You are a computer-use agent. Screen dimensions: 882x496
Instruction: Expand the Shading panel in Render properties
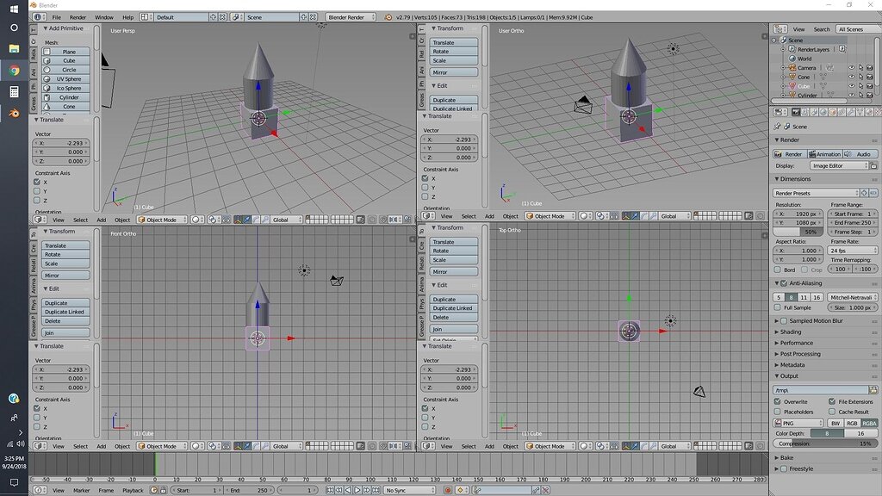[792, 332]
